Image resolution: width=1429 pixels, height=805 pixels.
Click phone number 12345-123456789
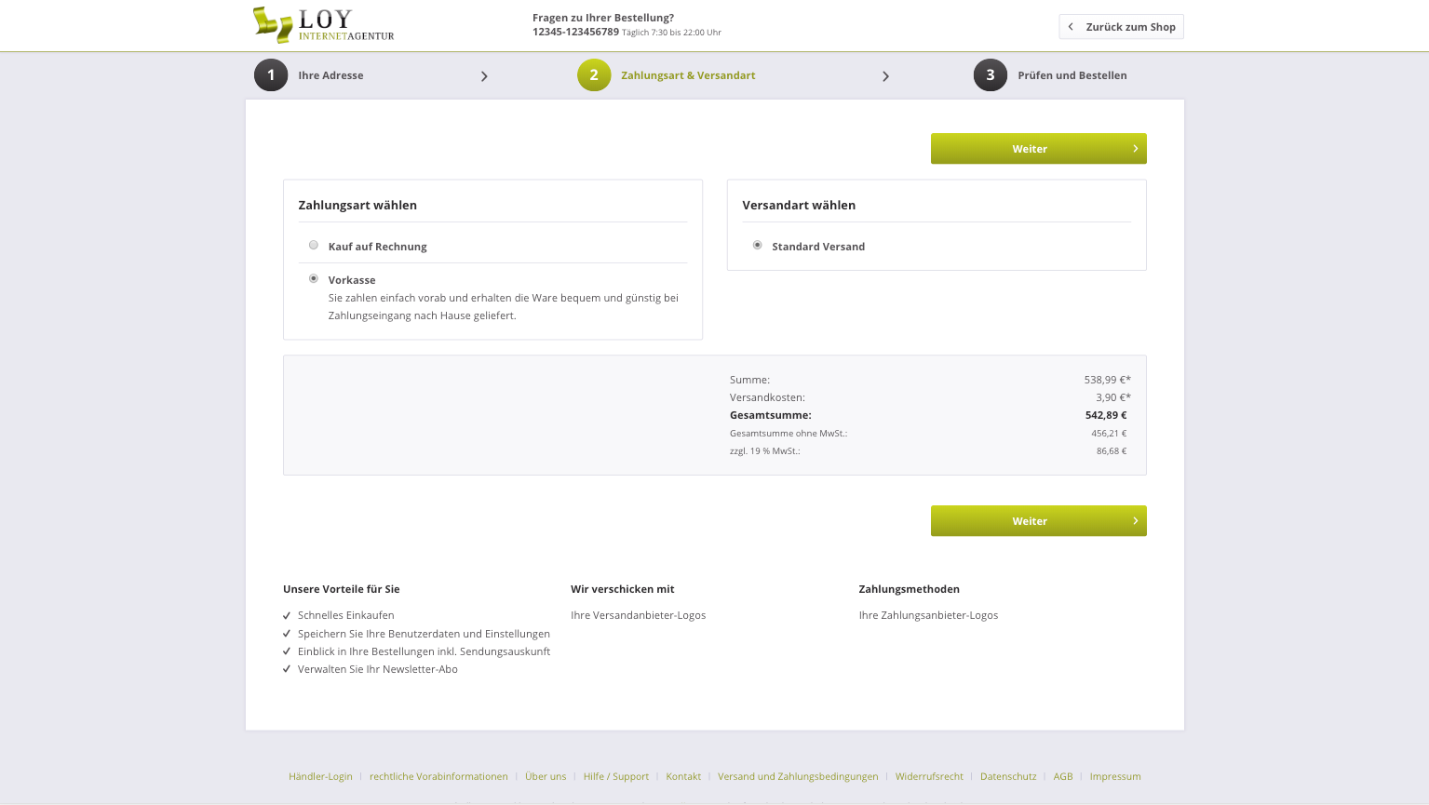coord(575,32)
